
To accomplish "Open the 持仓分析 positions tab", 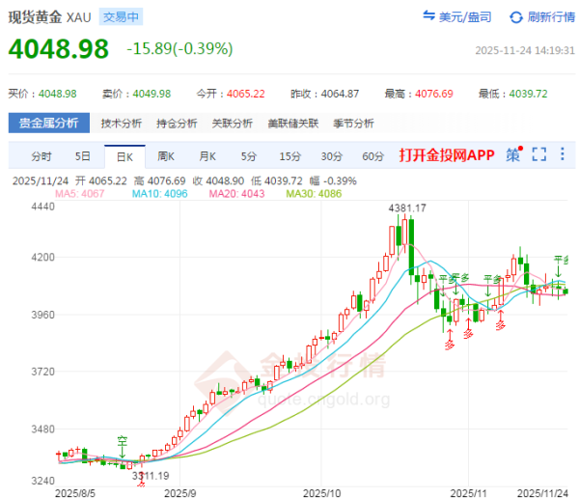I will [x=177, y=124].
